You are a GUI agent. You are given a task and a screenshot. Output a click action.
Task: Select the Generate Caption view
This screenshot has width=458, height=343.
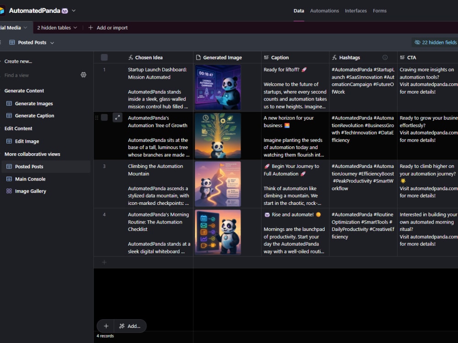46,116
